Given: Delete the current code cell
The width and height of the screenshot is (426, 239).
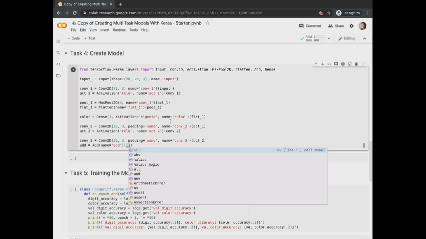Looking at the screenshot, I should (x=356, y=64).
